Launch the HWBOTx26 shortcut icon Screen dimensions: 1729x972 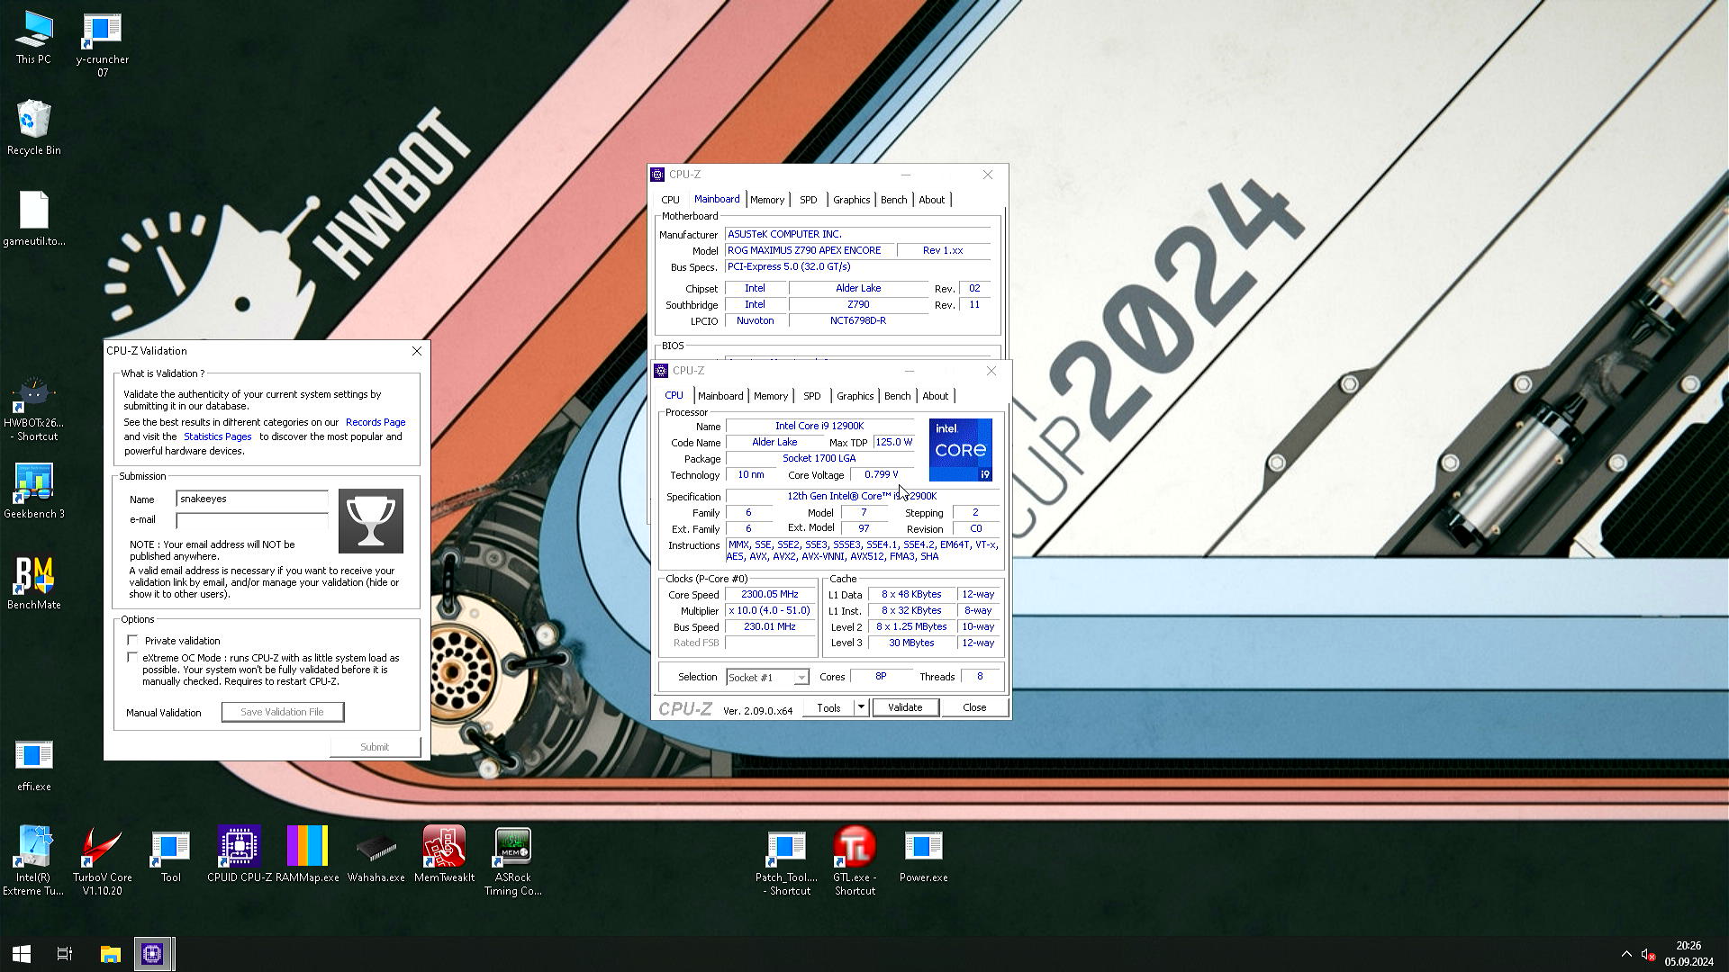(33, 409)
